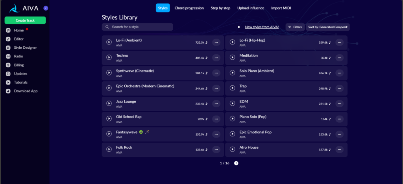This screenshot has height=184, width=403.
Task: Open more options for Folk Rock
Action: click(216, 150)
